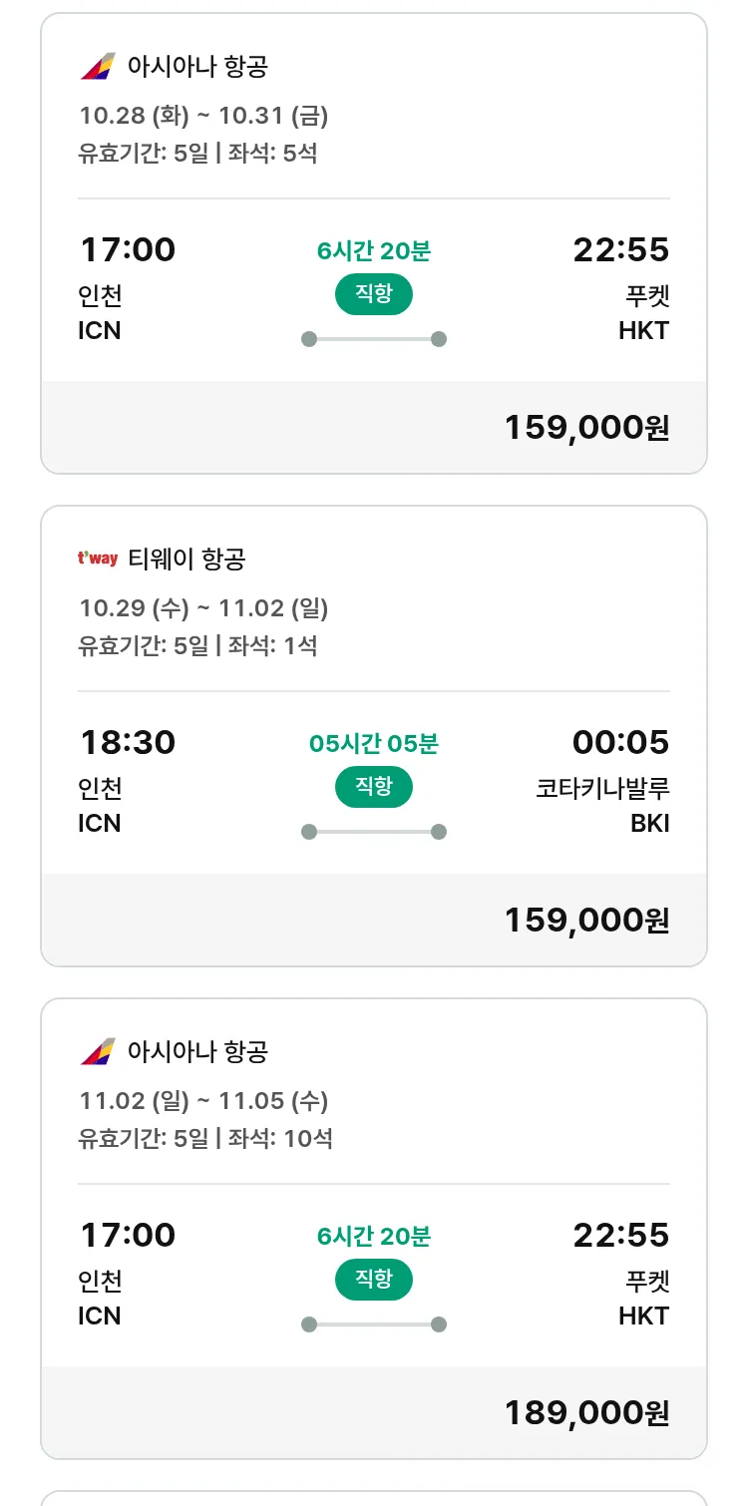Tap the 코타키나발루 BKI destination
The height and width of the screenshot is (1506, 748).
[602, 805]
